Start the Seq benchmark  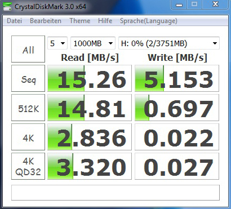pyautogui.click(x=28, y=78)
